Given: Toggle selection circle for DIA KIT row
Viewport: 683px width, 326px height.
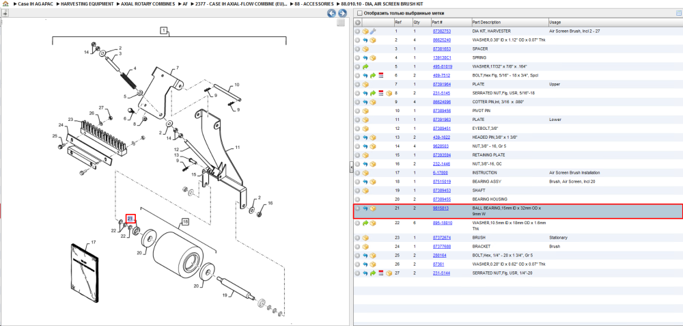Looking at the screenshot, I should 358,31.
